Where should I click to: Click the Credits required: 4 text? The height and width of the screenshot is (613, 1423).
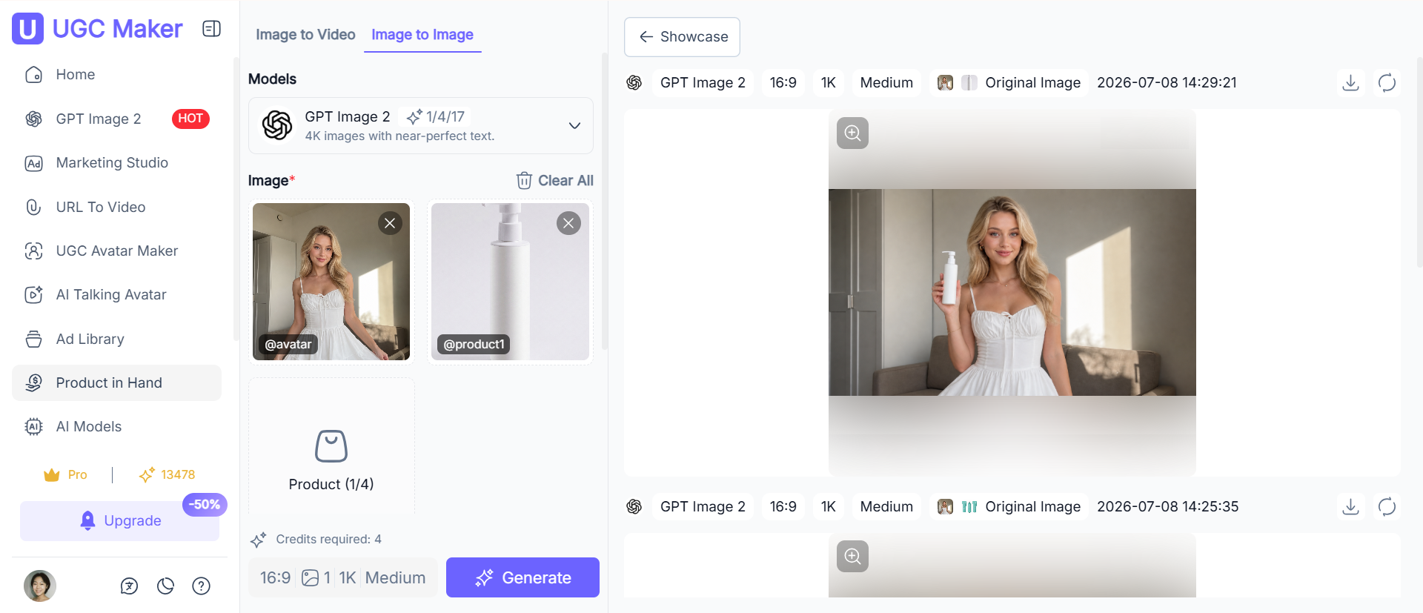[x=328, y=539]
